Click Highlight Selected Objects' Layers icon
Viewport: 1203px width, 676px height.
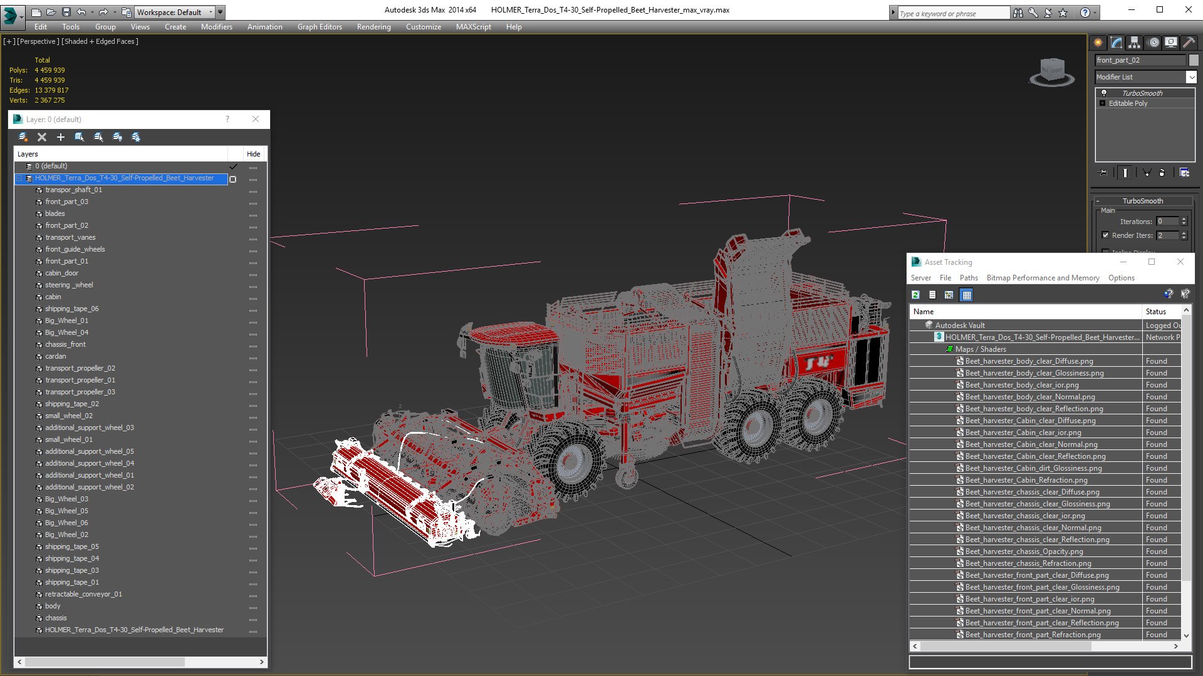tap(98, 137)
